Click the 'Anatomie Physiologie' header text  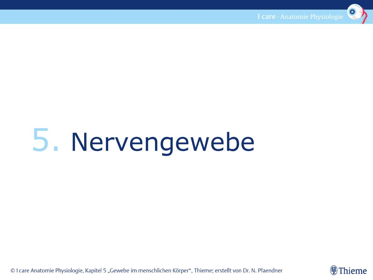point(312,17)
